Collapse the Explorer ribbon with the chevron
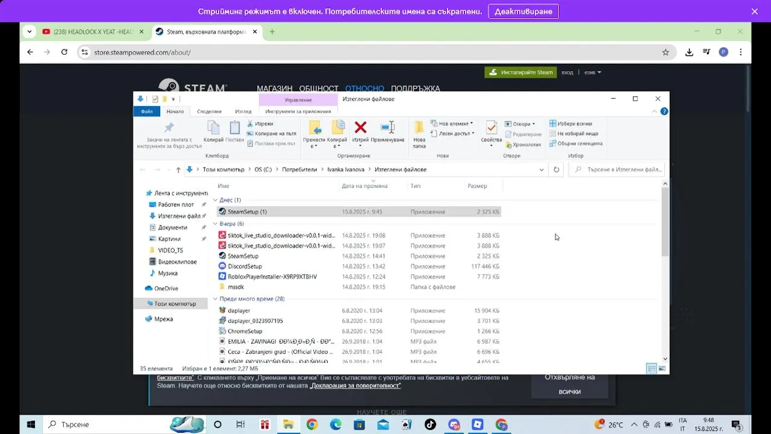 click(x=655, y=112)
